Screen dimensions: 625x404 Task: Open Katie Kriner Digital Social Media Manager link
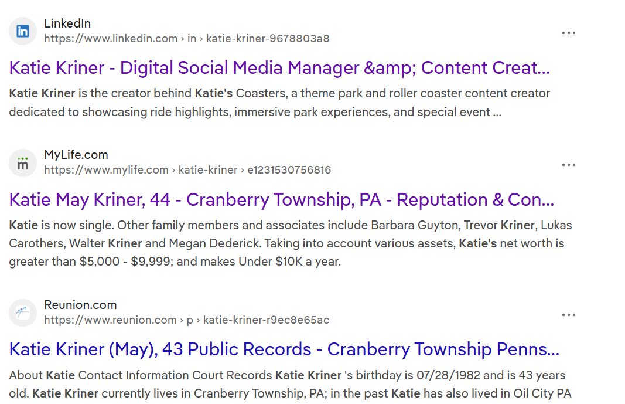tap(279, 68)
